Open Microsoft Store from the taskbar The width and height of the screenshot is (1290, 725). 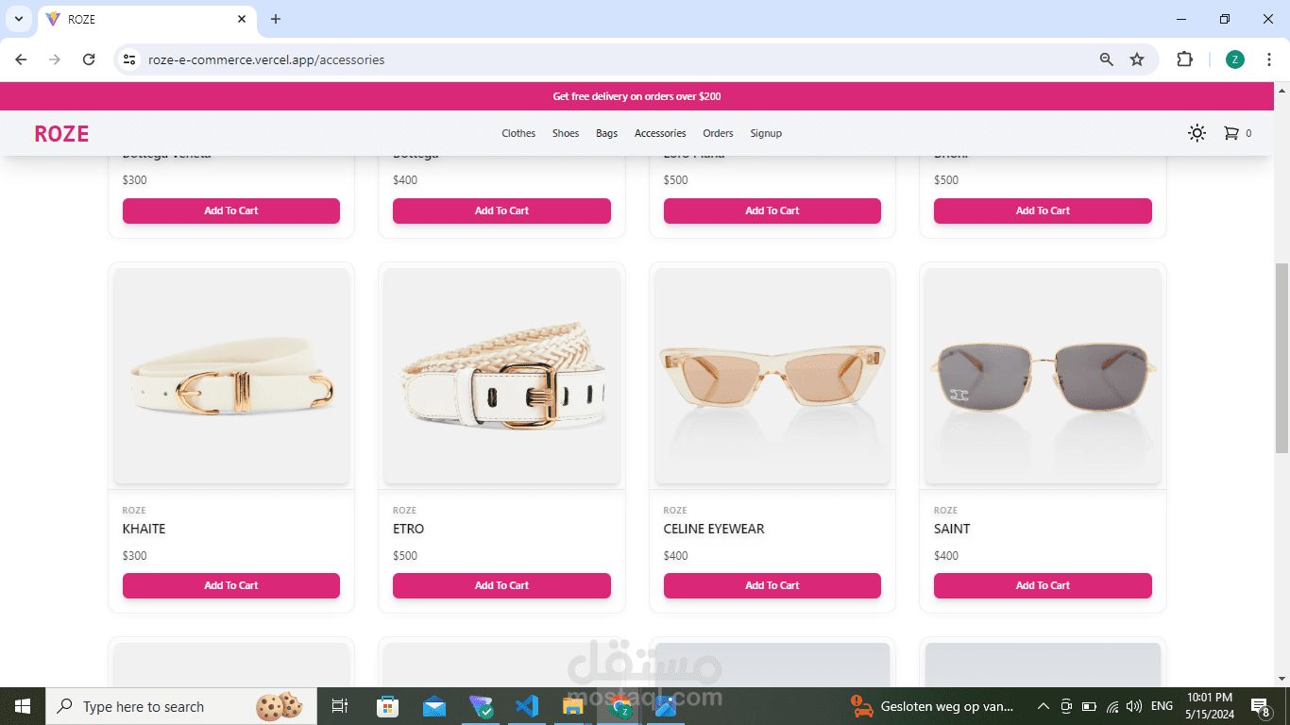click(x=387, y=706)
